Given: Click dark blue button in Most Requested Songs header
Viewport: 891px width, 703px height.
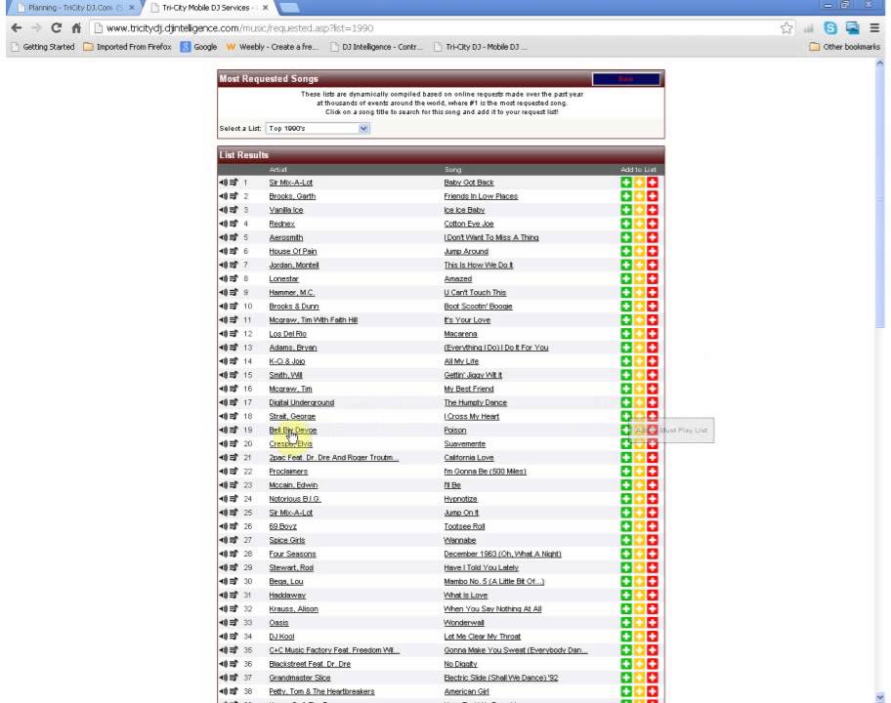Looking at the screenshot, I should click(626, 79).
